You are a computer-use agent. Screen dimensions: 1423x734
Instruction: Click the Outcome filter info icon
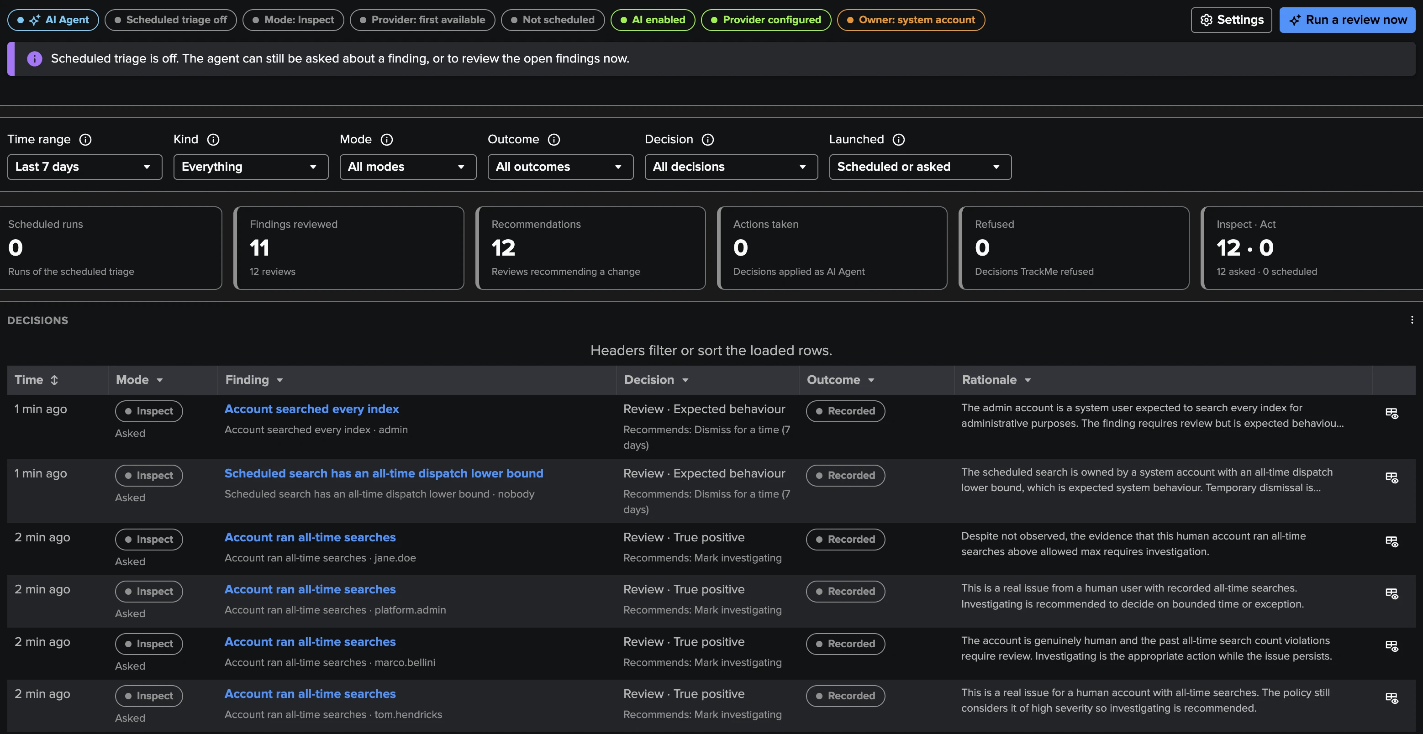tap(553, 140)
